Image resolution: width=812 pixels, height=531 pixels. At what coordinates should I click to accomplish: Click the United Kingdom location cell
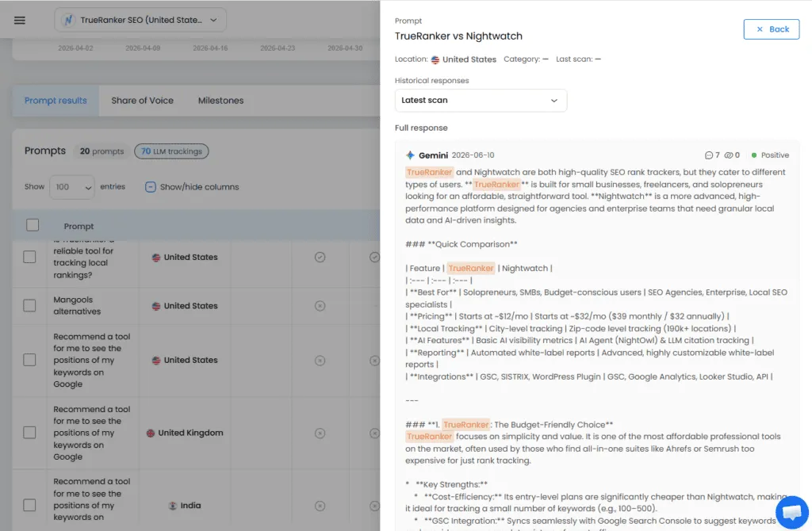click(184, 434)
